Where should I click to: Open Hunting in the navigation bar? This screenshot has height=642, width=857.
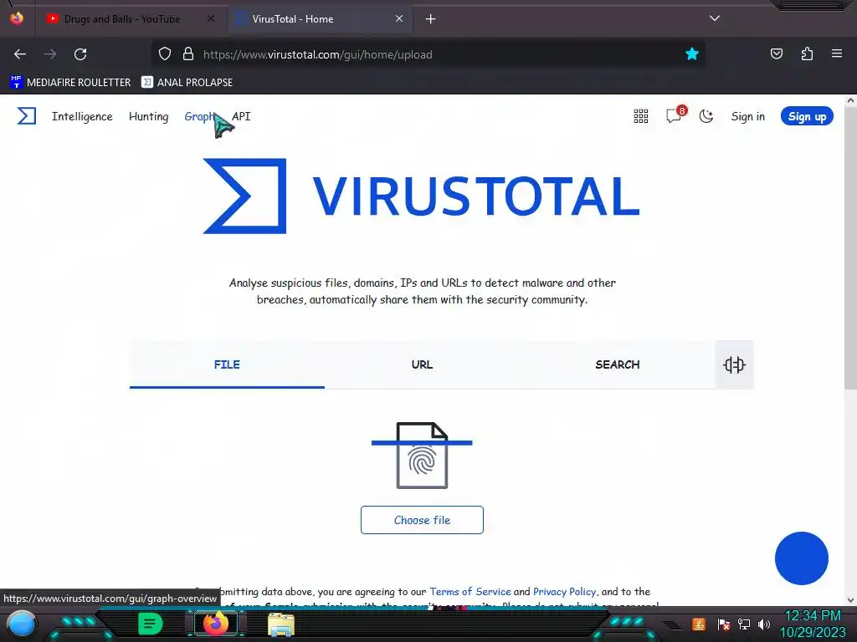pyautogui.click(x=149, y=116)
